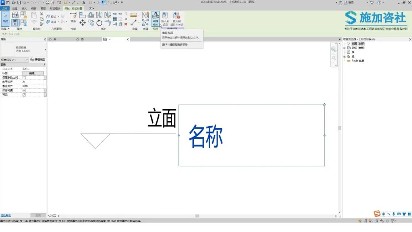The height and width of the screenshot is (232, 412).
Task: Open the Add-Ins ribbon tab
Action: pyautogui.click(x=55, y=8)
